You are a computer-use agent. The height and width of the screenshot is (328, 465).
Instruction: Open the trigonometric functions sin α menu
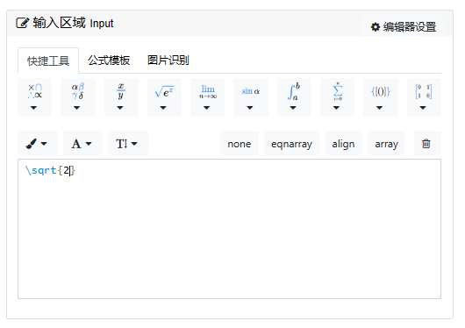251,97
